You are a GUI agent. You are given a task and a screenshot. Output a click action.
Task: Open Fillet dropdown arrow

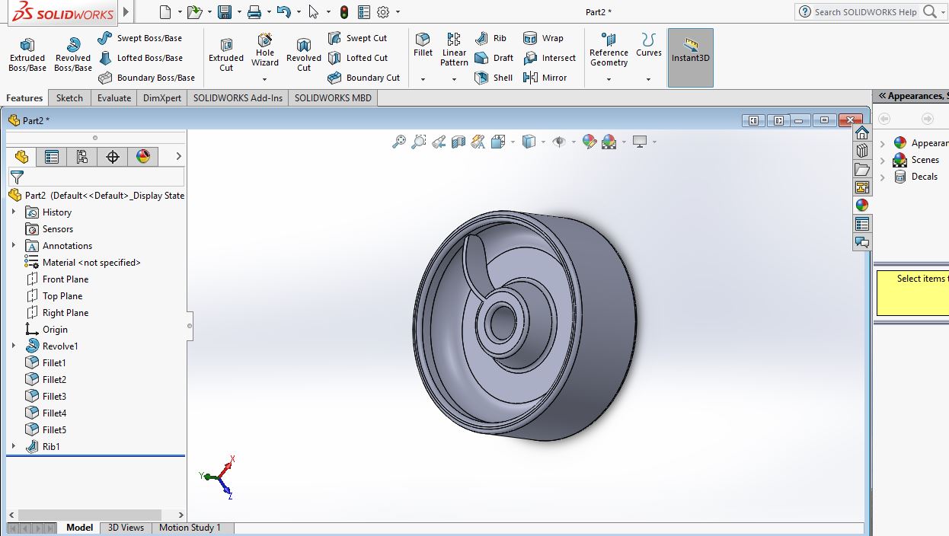(x=423, y=79)
